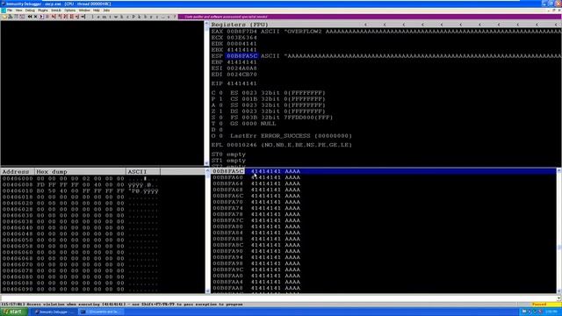
Task: Open Source with the s toolbar button
Action: [169, 17]
